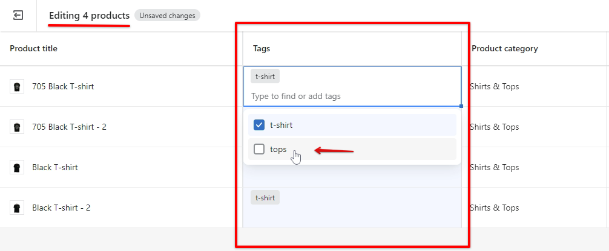Click the t-shirt tag chip in first row
Screen dimensions: 609x251
point(265,77)
